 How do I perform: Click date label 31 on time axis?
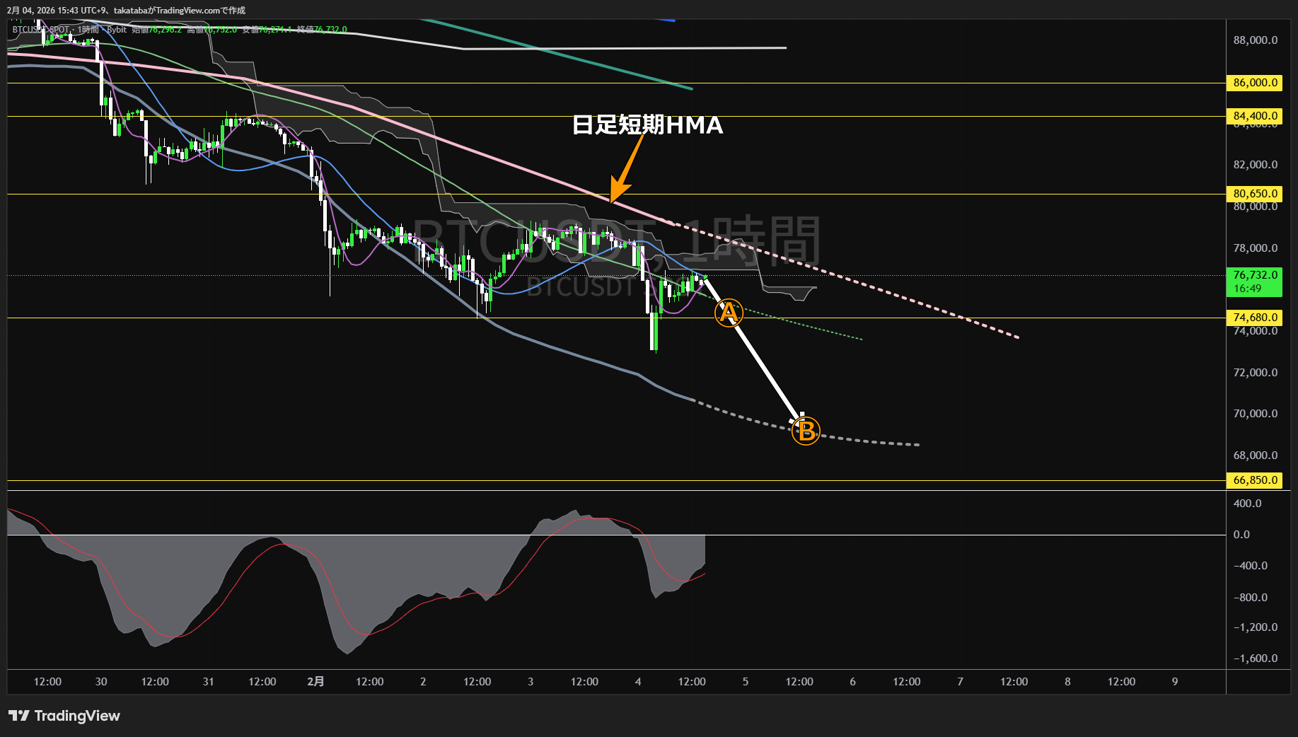coord(208,682)
